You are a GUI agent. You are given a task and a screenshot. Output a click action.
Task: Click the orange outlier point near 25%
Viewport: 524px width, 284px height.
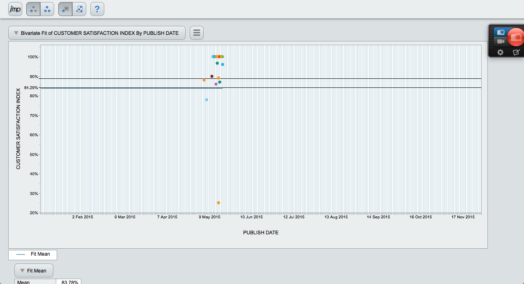click(218, 202)
